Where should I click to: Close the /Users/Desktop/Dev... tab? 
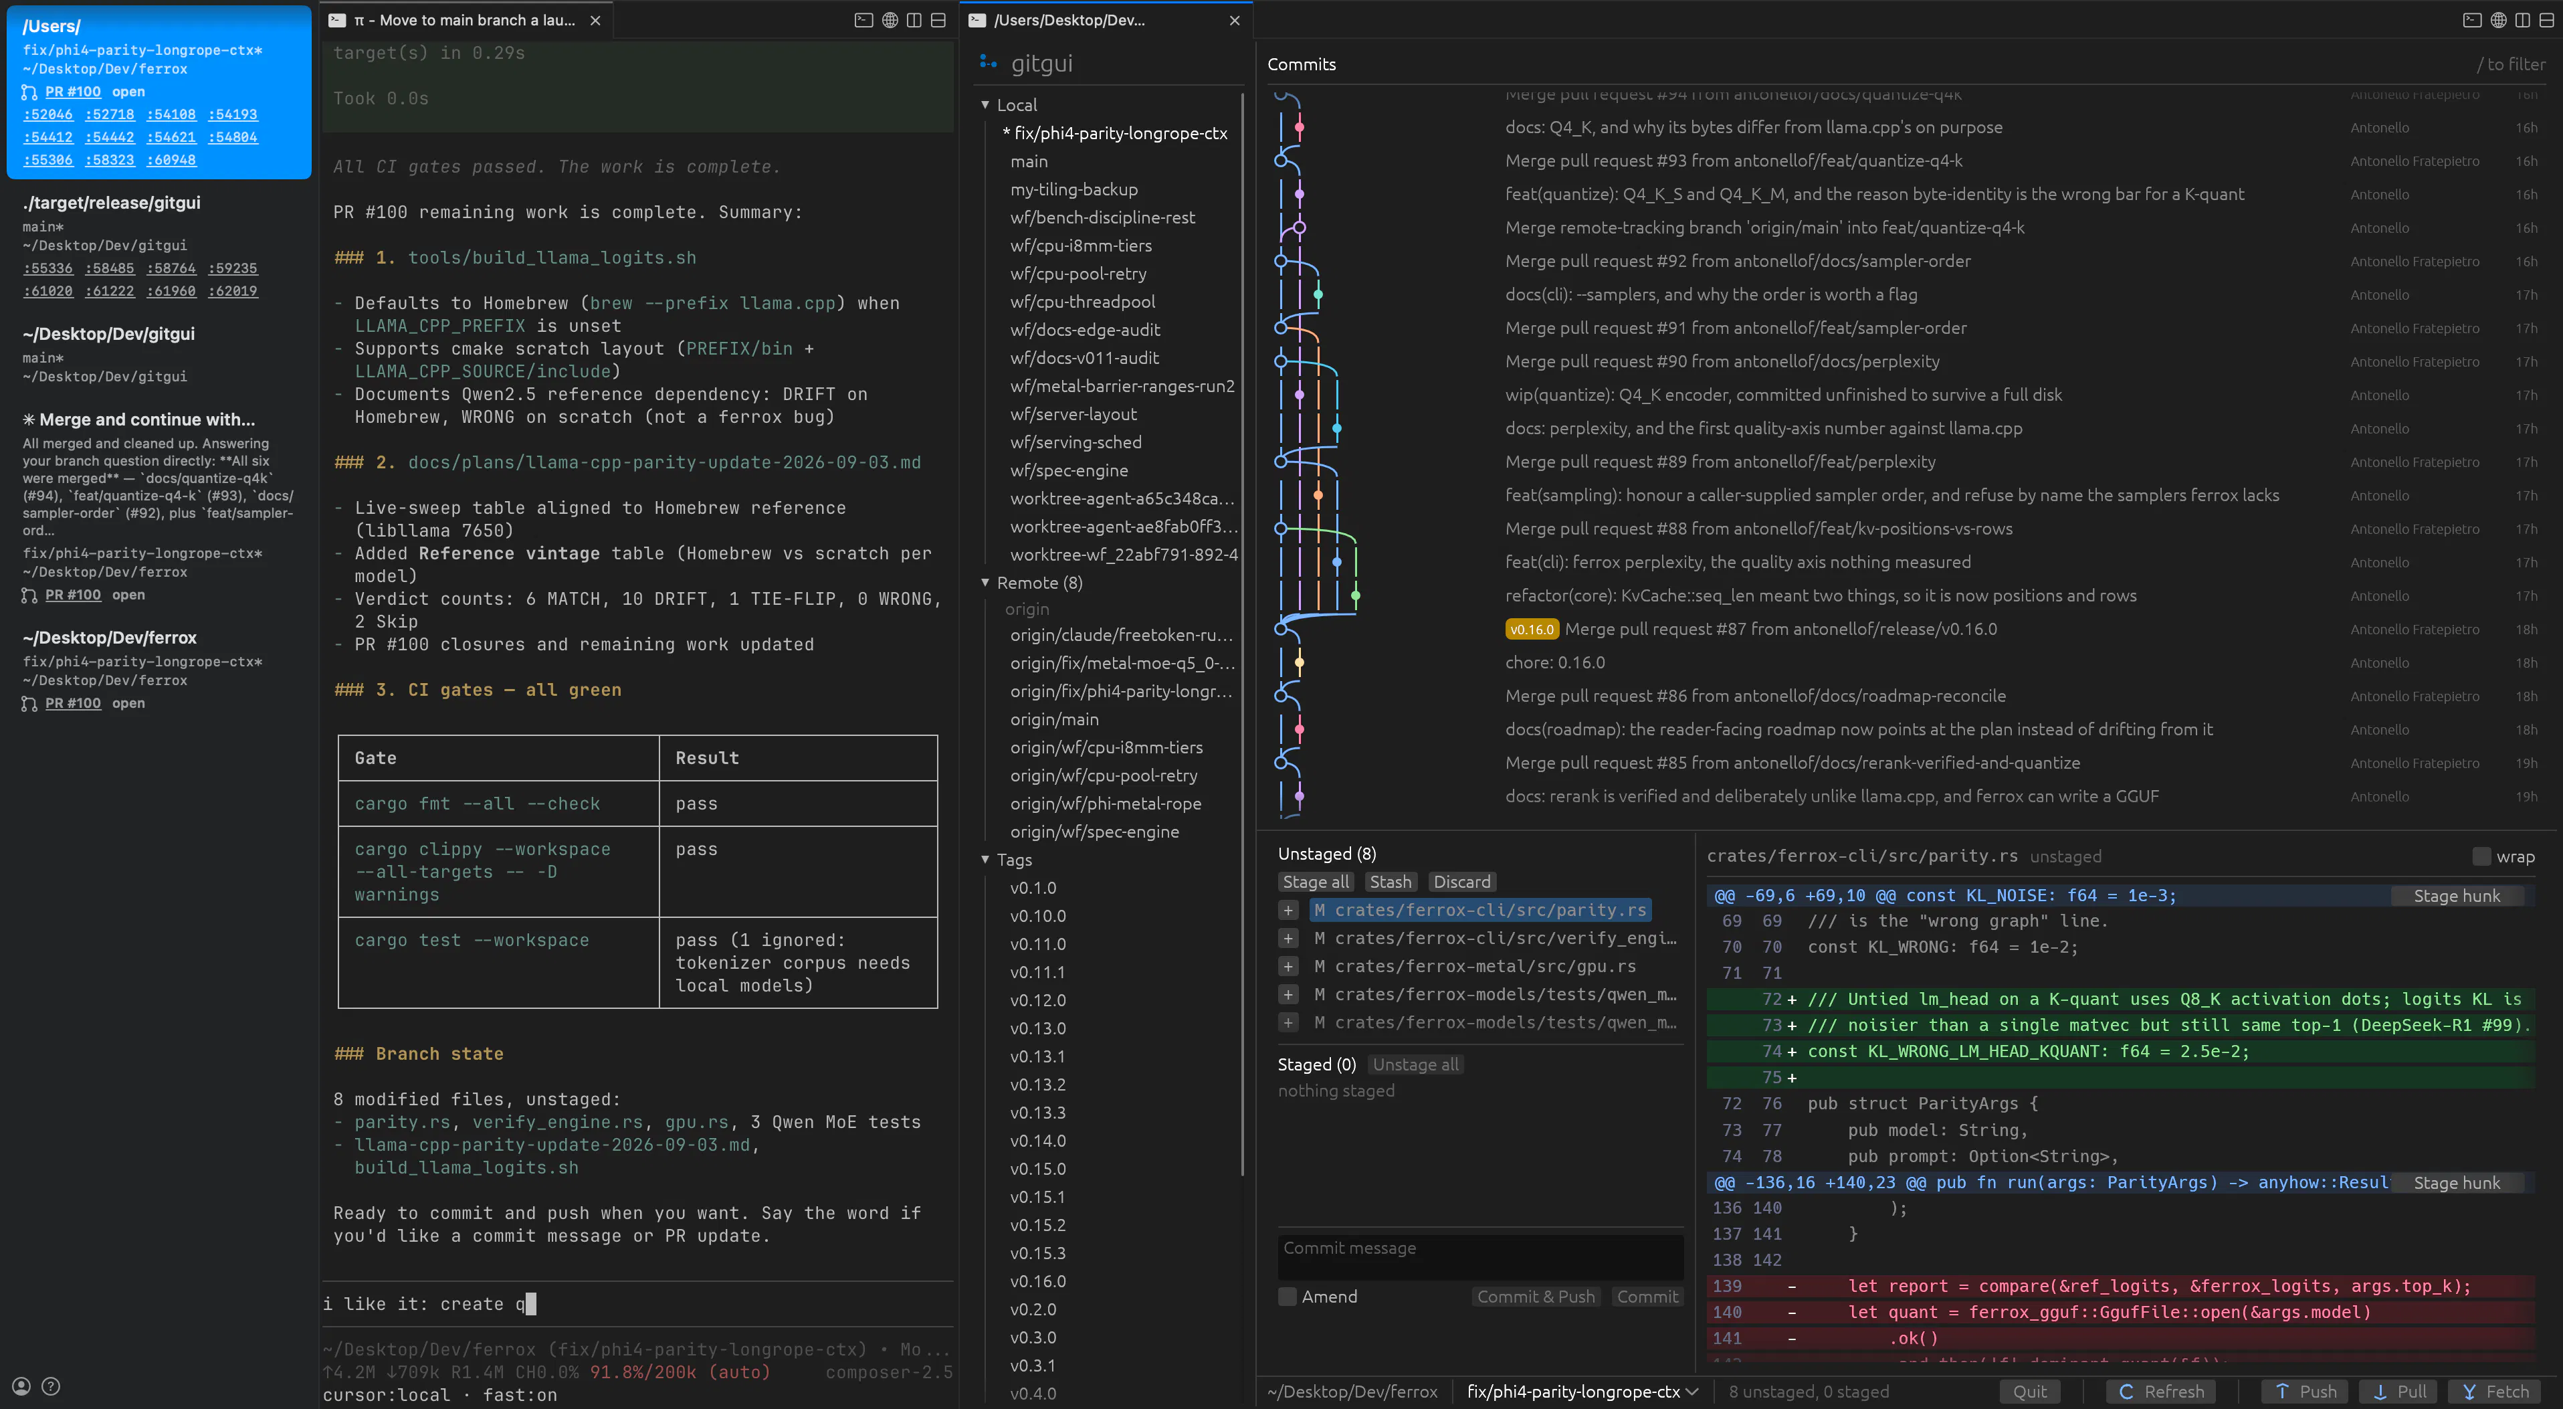click(1235, 20)
